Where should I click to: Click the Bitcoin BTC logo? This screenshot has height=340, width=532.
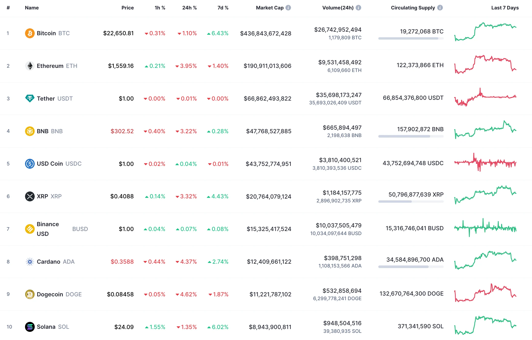(x=30, y=33)
